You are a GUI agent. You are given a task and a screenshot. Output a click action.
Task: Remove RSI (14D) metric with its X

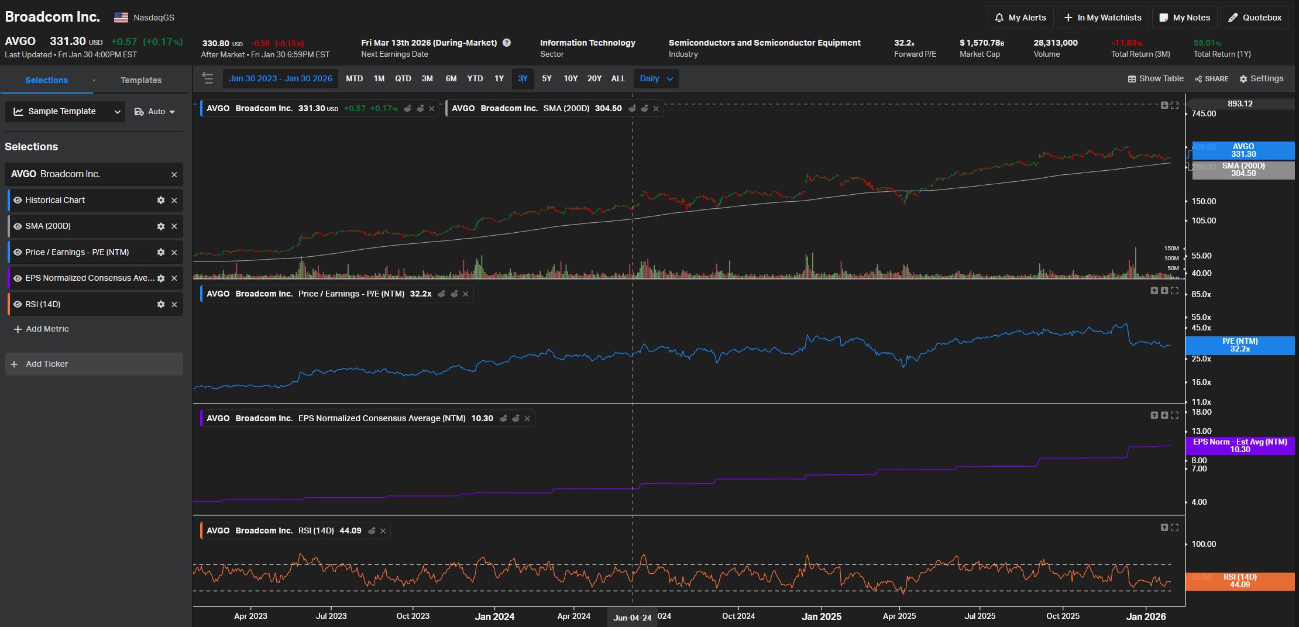174,304
